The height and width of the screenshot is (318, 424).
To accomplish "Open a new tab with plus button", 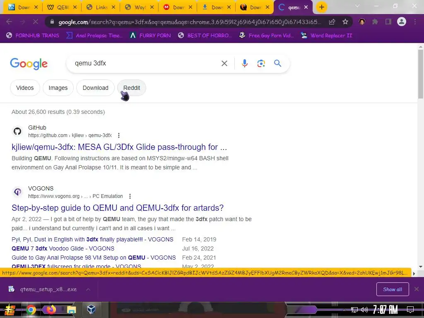I will pyautogui.click(x=321, y=7).
